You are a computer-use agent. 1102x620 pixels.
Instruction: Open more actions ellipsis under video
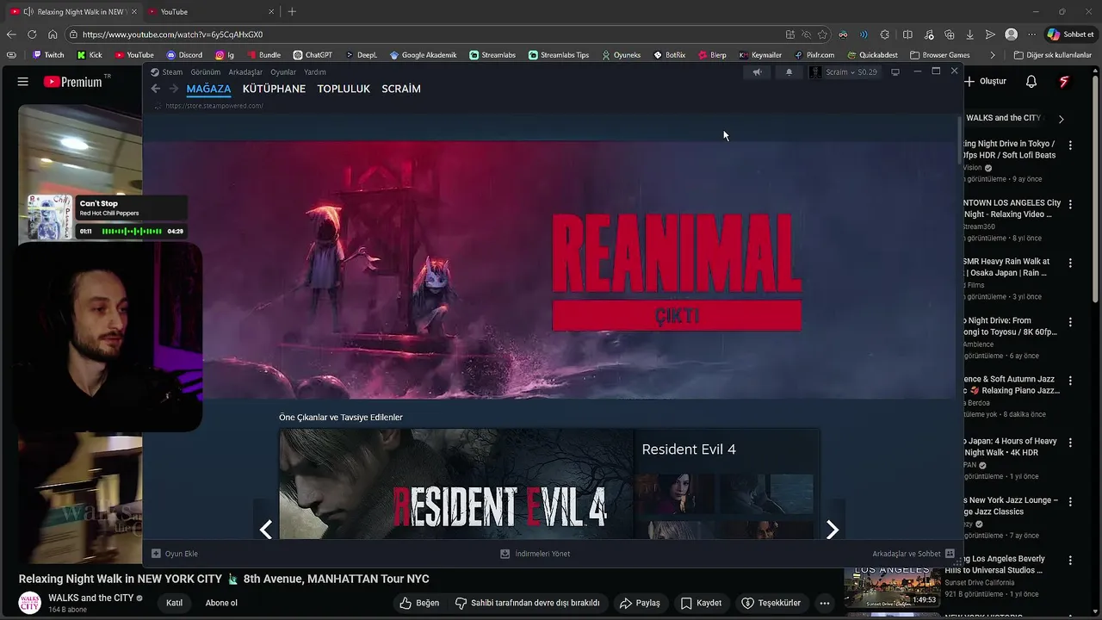click(x=824, y=603)
